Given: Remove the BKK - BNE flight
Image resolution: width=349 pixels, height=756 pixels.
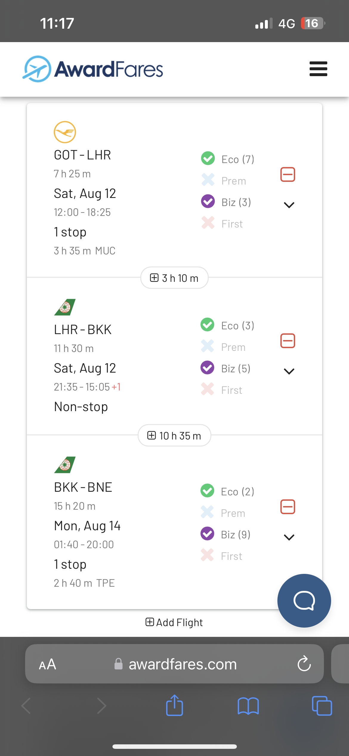Looking at the screenshot, I should point(288,507).
